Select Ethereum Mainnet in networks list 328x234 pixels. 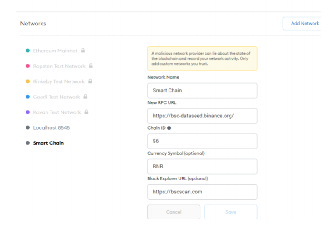pos(55,51)
